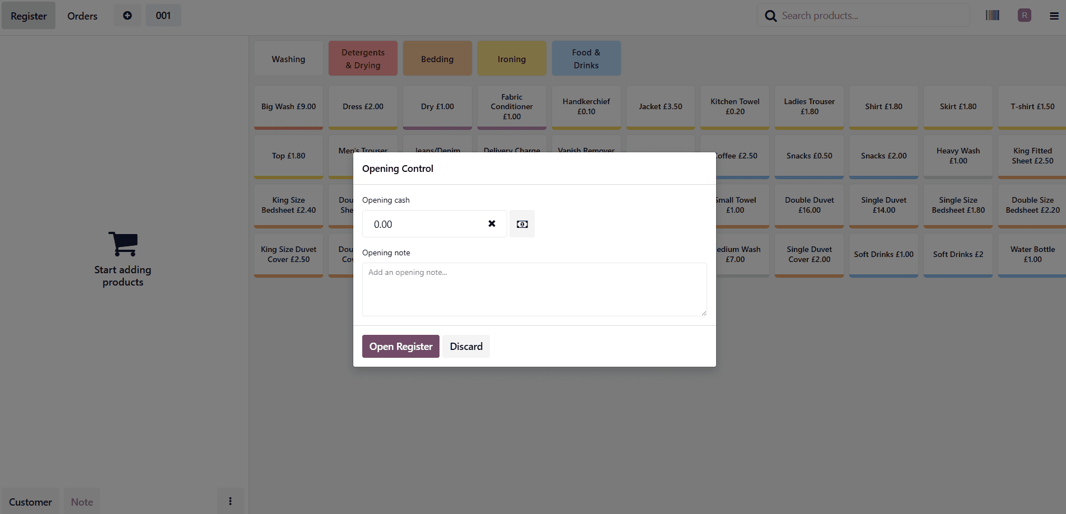
Task: Add Handkerchief £0.10 product
Action: click(x=586, y=107)
